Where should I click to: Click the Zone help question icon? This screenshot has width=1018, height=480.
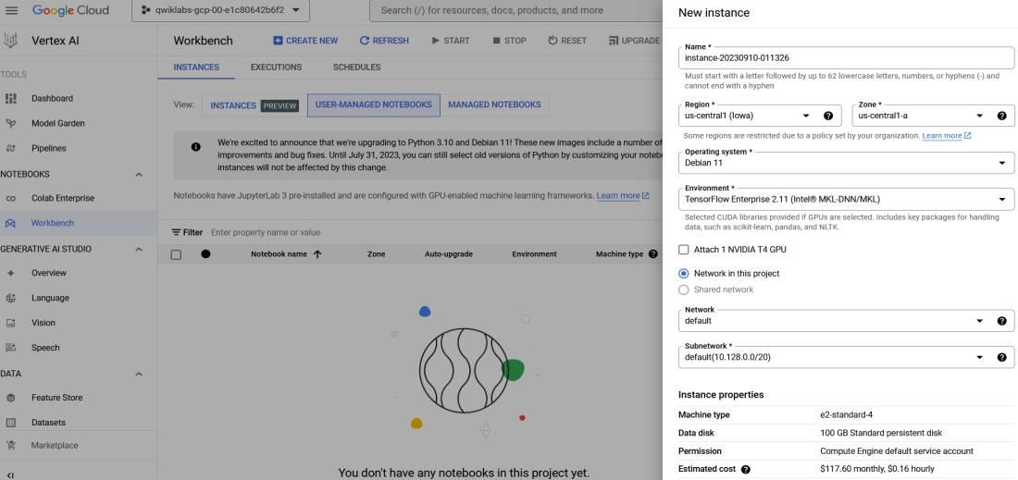[1001, 117]
